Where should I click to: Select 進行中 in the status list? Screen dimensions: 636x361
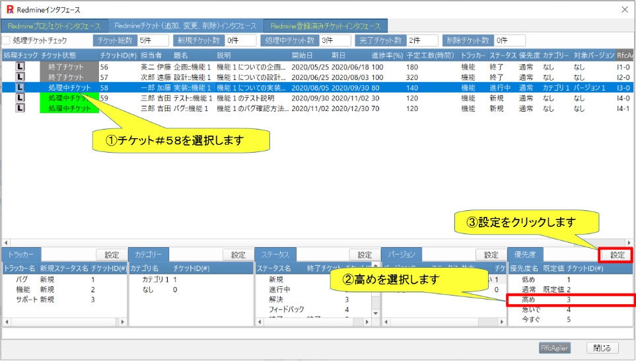click(314, 290)
